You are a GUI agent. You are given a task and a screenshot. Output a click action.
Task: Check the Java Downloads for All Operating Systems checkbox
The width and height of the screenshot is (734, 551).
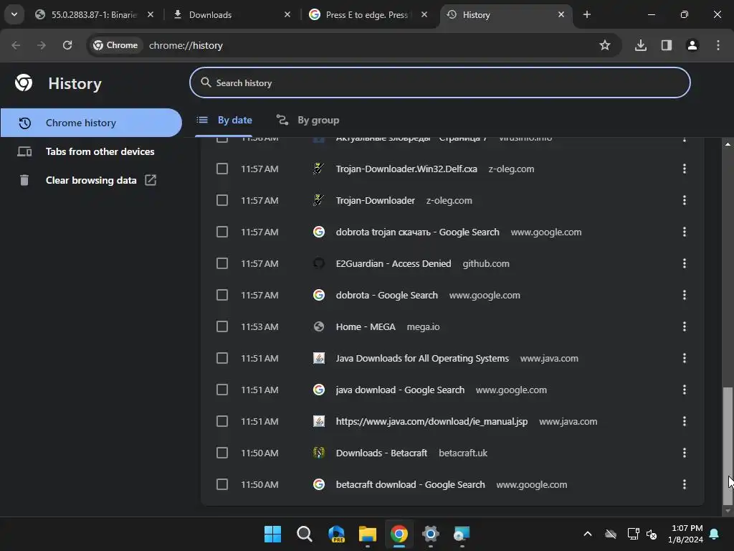[x=222, y=359]
